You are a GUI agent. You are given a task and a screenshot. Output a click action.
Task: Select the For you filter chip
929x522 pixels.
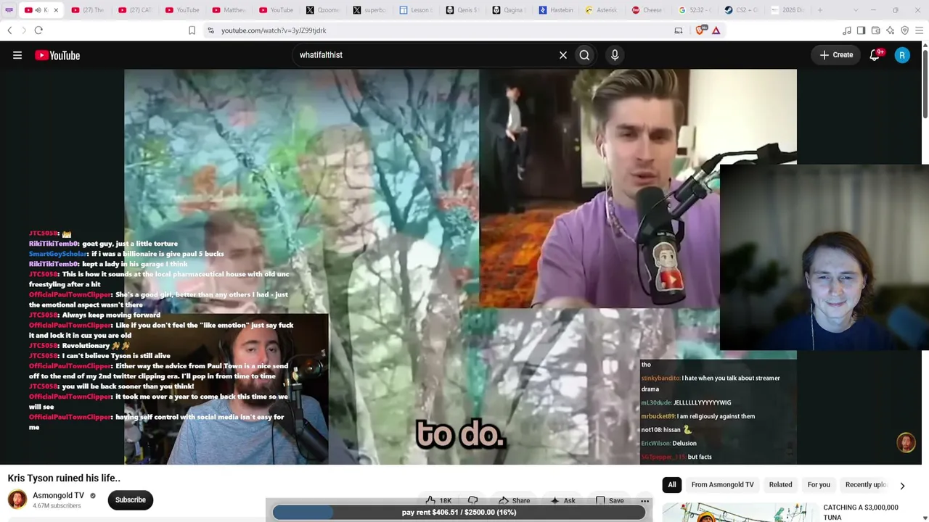click(819, 485)
